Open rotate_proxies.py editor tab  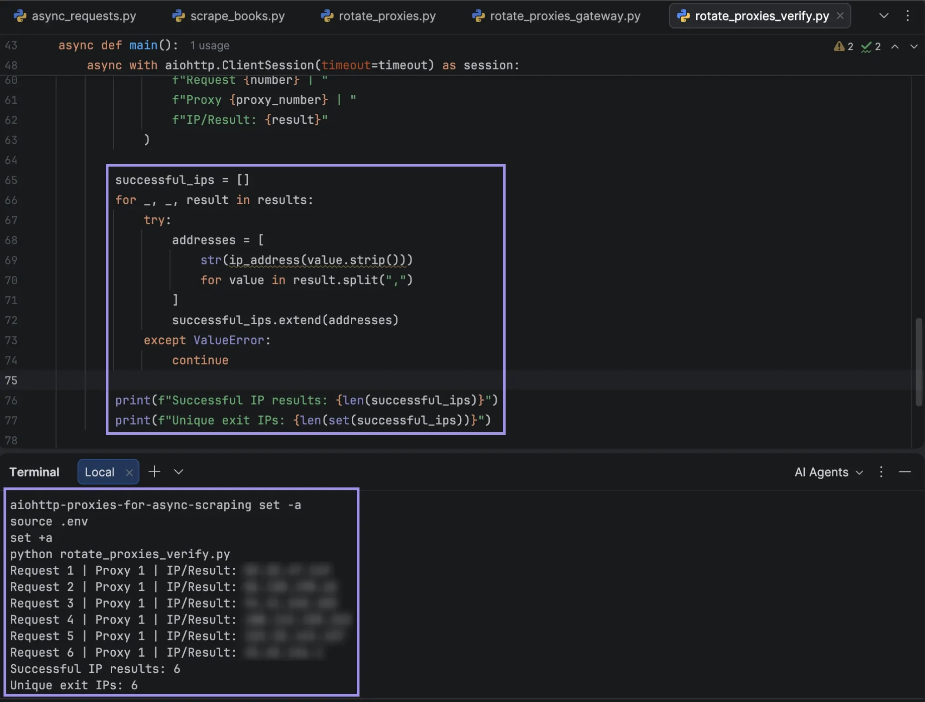click(378, 16)
